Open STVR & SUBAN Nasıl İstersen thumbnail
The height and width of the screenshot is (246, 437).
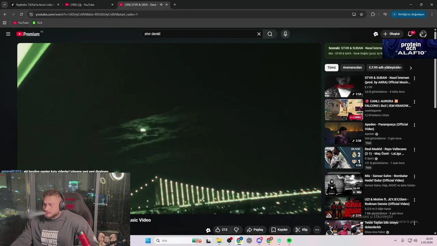344,86
